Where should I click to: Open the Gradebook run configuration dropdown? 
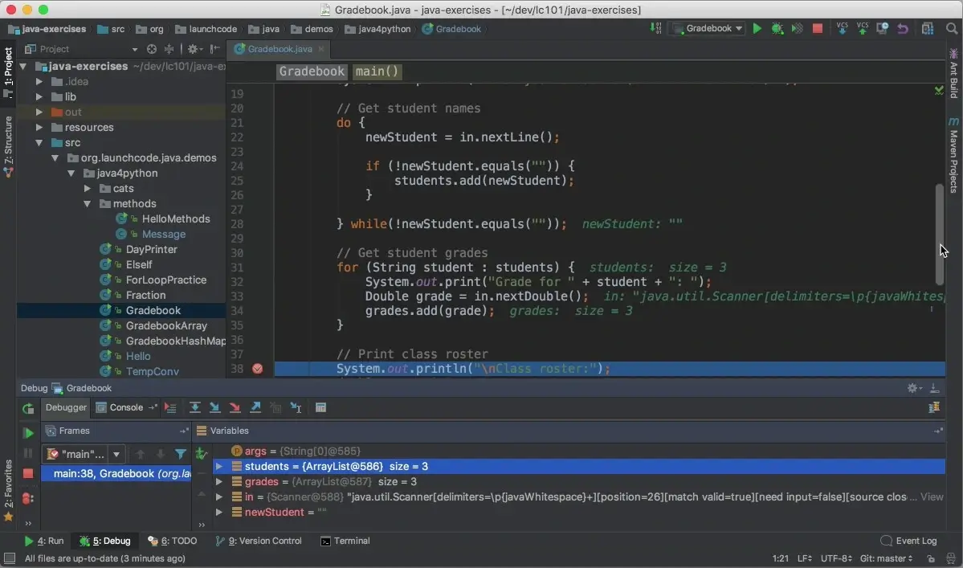pos(707,28)
